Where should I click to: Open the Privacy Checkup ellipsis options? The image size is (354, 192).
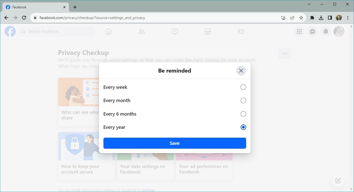pyautogui.click(x=285, y=53)
